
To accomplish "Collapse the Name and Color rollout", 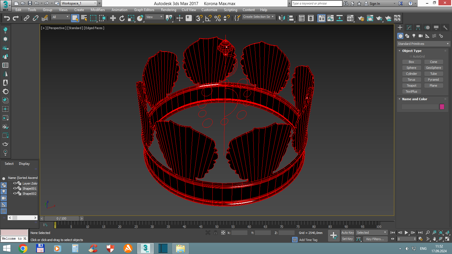I will click(414, 99).
